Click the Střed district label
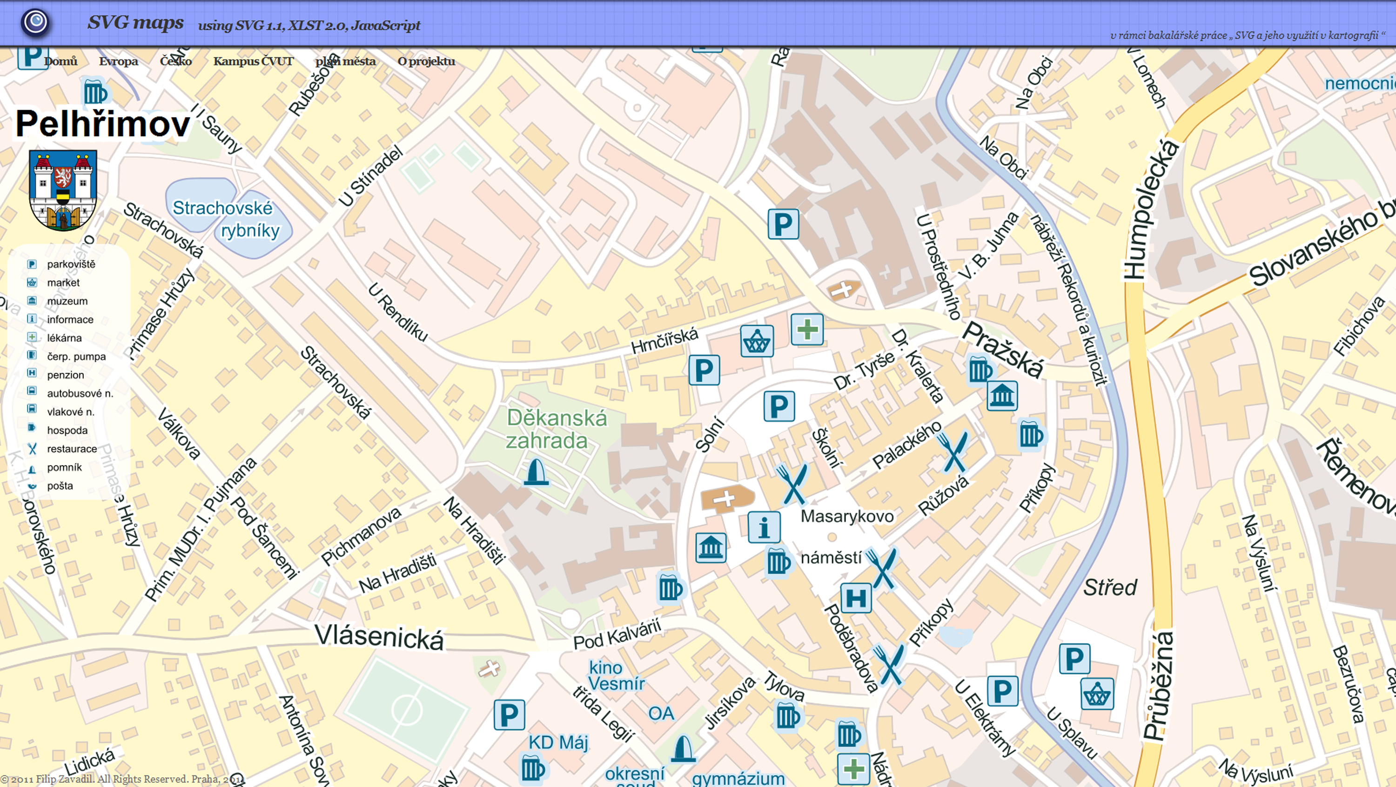The width and height of the screenshot is (1396, 787). [x=1110, y=587]
